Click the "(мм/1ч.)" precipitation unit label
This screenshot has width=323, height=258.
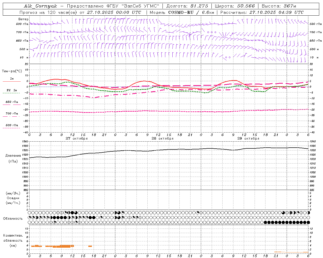click(x=13, y=203)
